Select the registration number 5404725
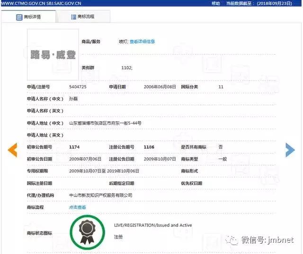This screenshot has height=254, width=303. coord(78,87)
